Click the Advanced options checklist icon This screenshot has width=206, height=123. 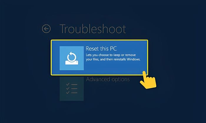coord(72,89)
